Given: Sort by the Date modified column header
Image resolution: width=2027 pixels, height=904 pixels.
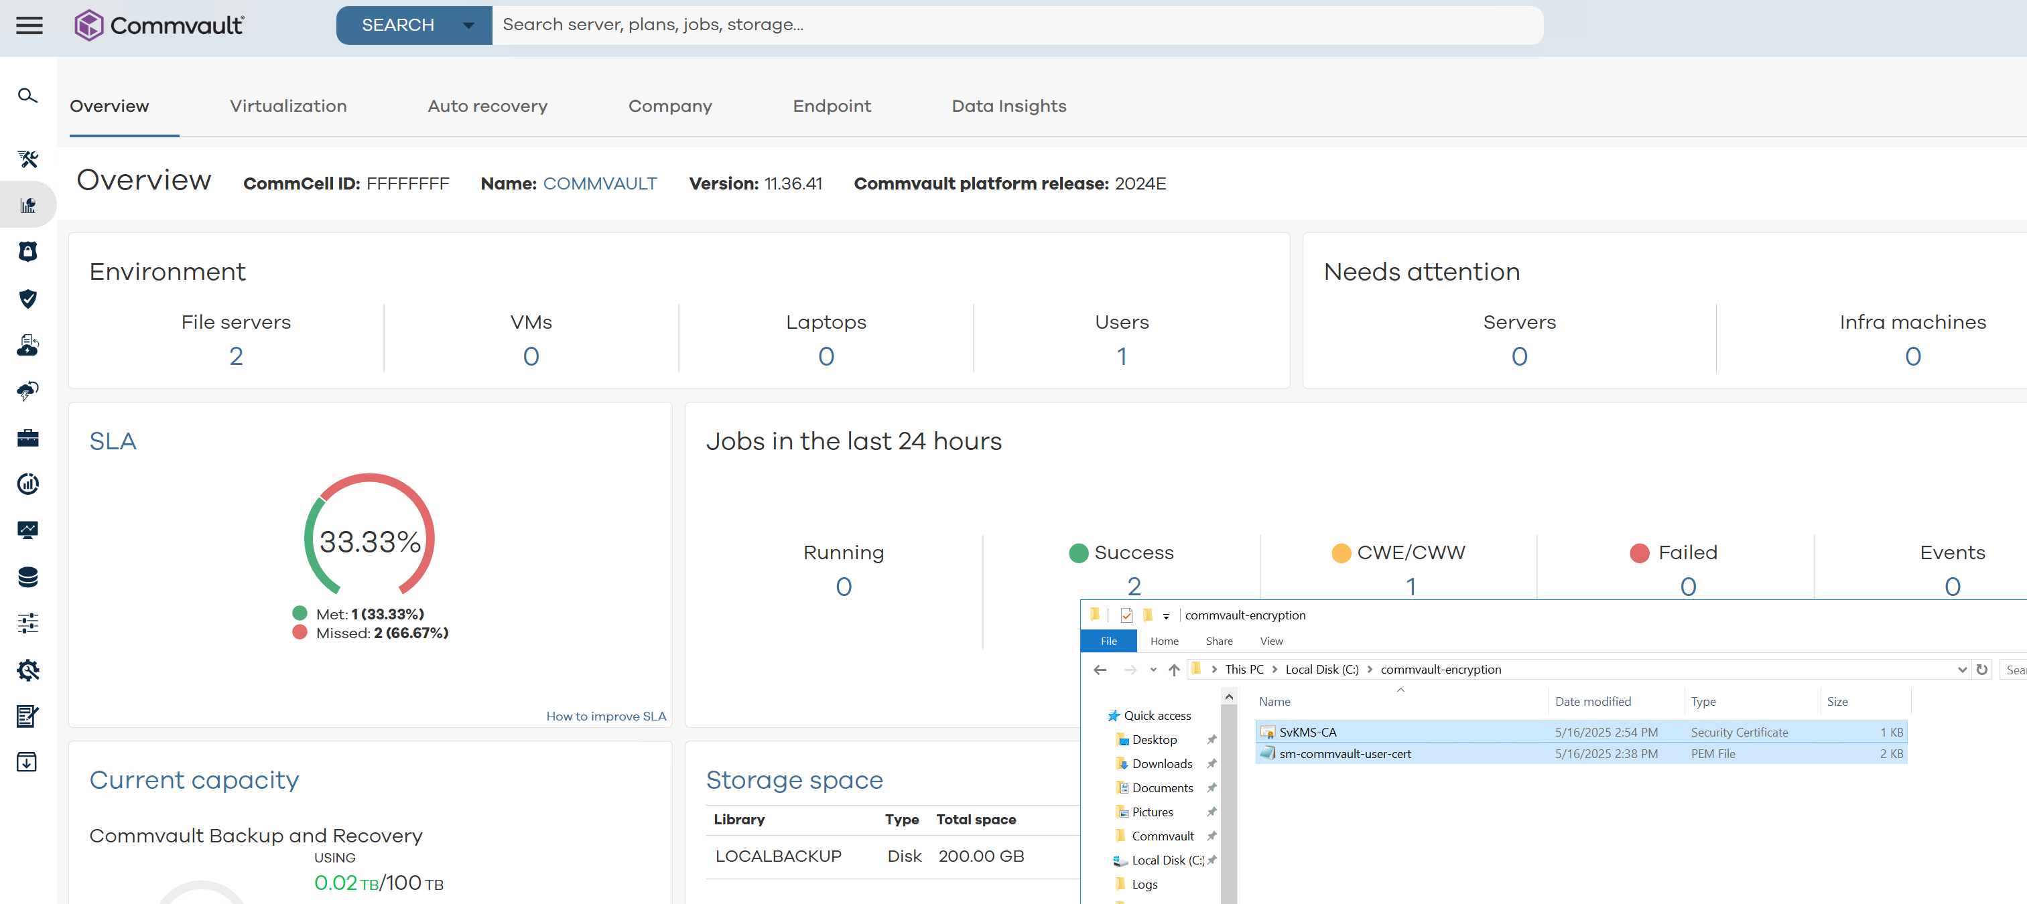Looking at the screenshot, I should coord(1593,702).
